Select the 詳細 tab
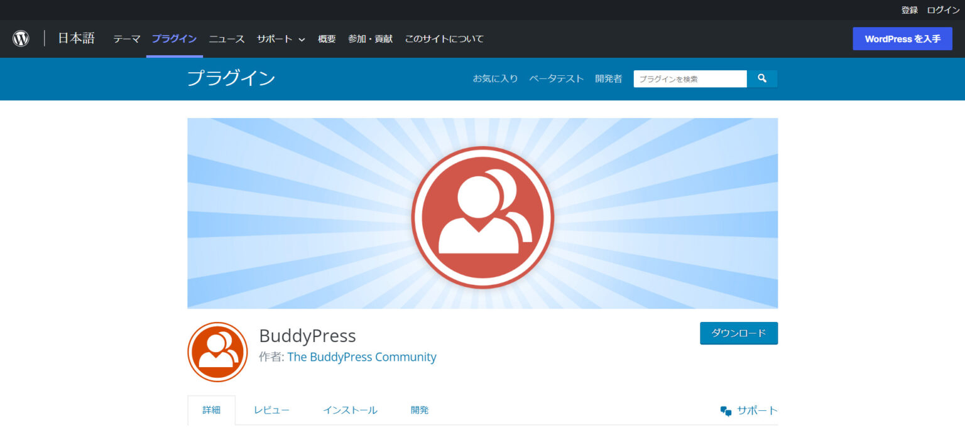 point(212,410)
